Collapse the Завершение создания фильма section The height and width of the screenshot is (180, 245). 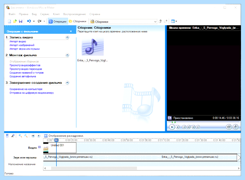pos(67,83)
